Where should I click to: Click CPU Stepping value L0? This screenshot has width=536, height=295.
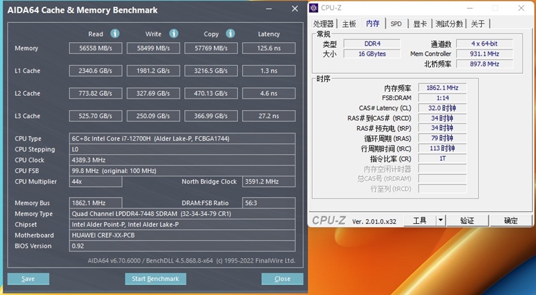[182, 150]
